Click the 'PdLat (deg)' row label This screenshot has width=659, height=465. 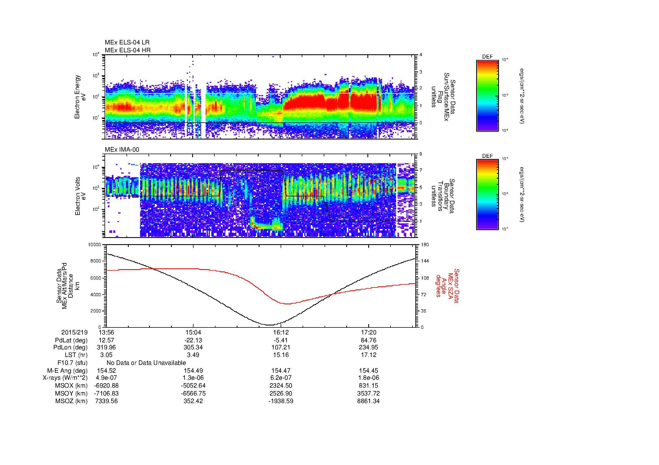[71, 340]
